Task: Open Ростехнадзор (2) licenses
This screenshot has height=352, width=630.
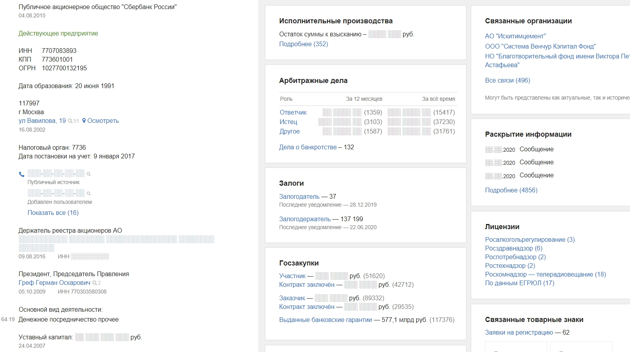Action: (510, 265)
